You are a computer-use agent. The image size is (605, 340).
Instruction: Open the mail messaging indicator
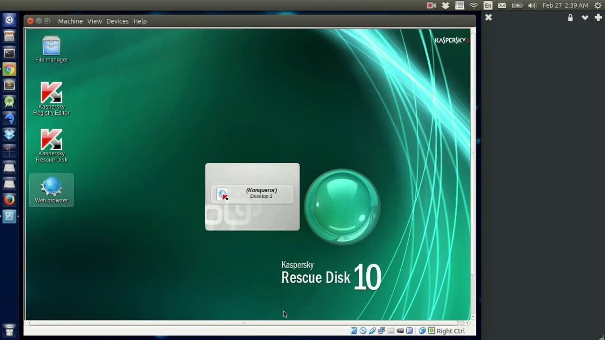coord(502,5)
